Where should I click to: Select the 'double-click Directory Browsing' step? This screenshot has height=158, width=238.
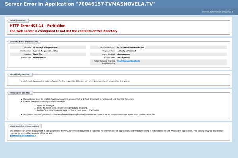62,108
